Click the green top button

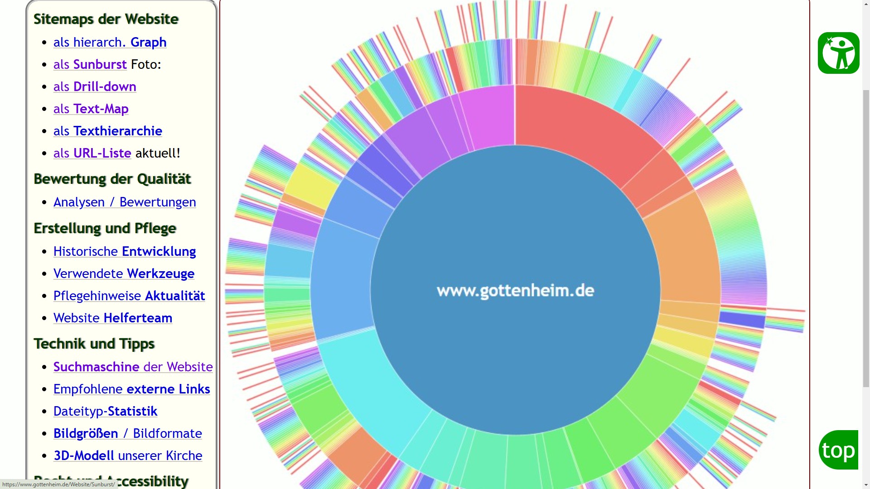(838, 450)
